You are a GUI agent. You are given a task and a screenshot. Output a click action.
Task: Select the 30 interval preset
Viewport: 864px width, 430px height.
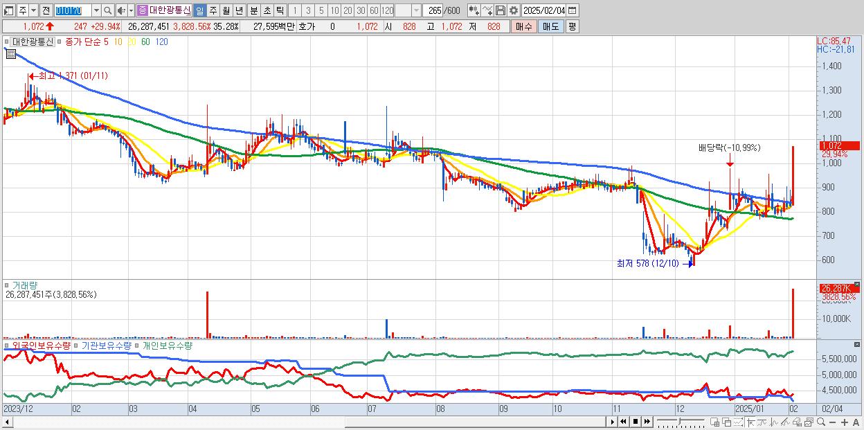361,10
